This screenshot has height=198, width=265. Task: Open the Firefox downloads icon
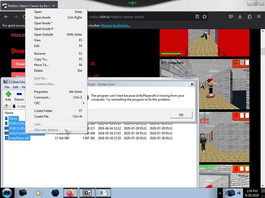pyautogui.click(x=240, y=16)
